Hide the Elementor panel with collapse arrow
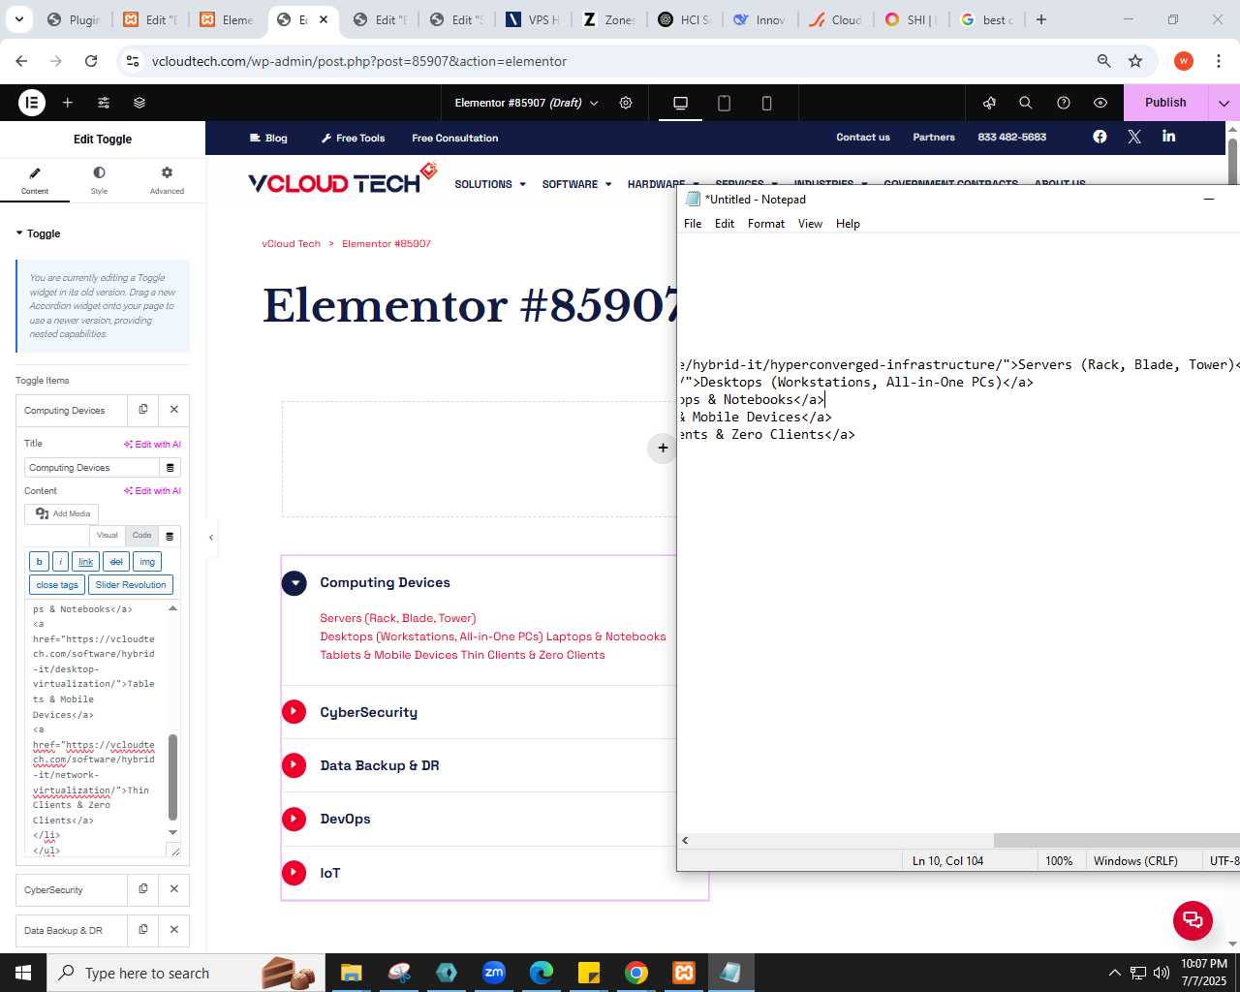 coord(211,537)
